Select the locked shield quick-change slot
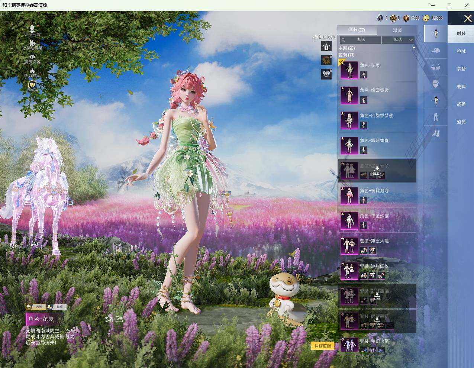 click(326, 60)
